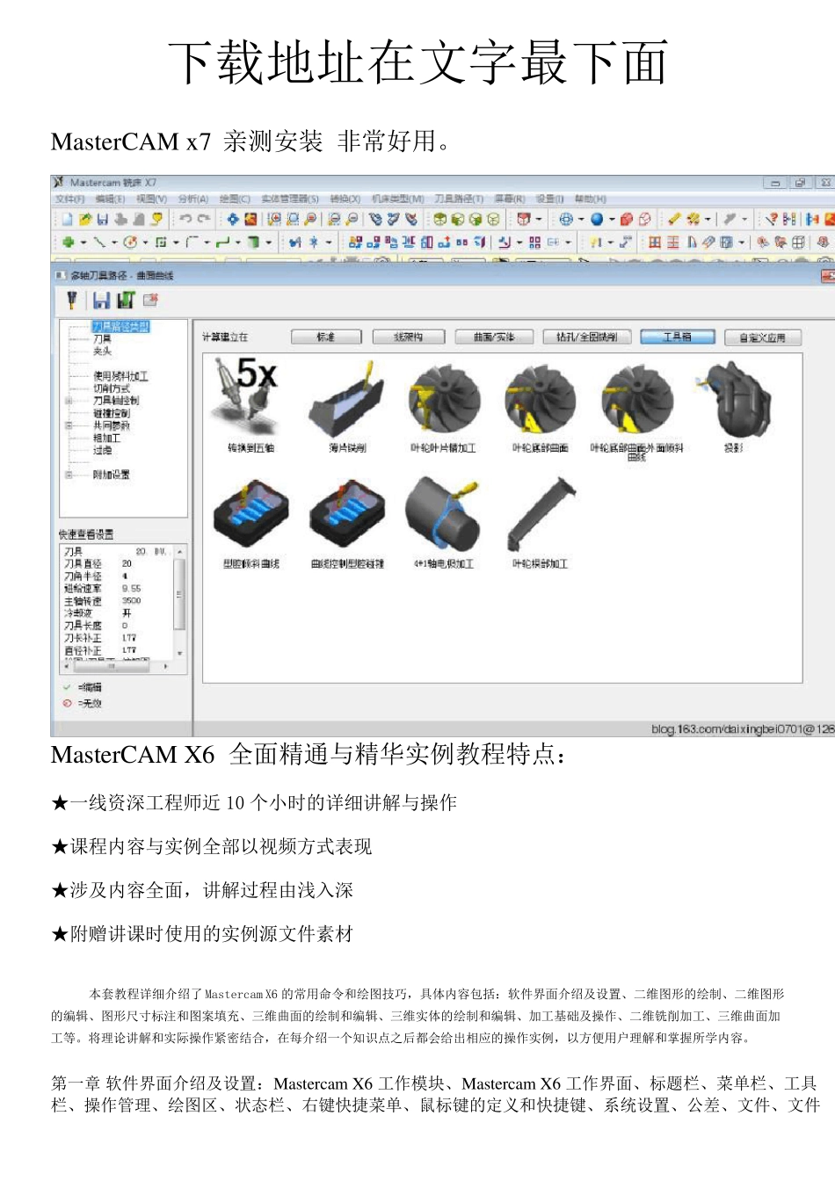Click the help question-mark icon in toolbar
Screen dimensions: 835x1181
coord(771,219)
